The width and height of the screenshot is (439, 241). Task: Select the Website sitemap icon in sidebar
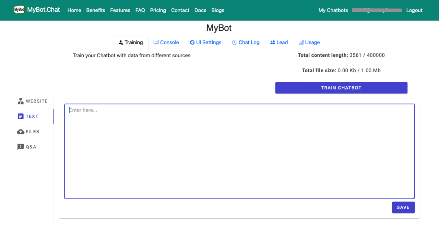21,101
